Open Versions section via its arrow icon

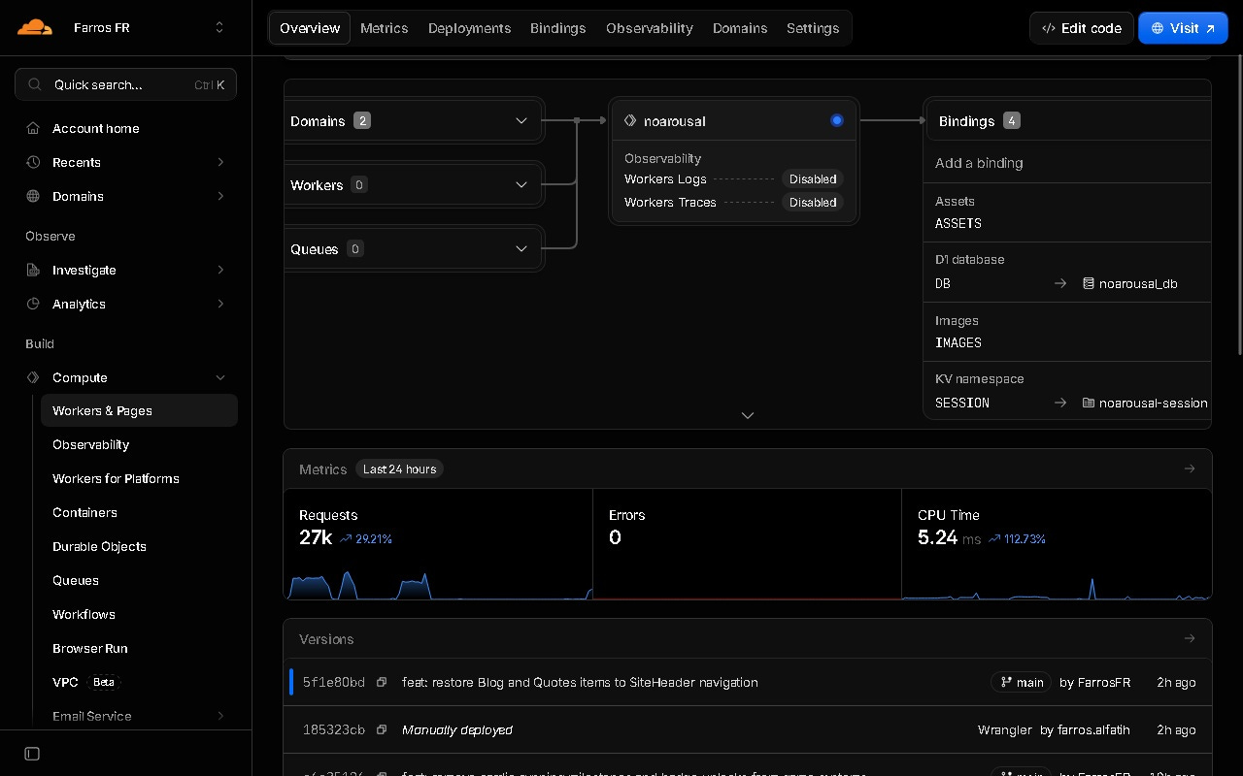[x=1190, y=638]
